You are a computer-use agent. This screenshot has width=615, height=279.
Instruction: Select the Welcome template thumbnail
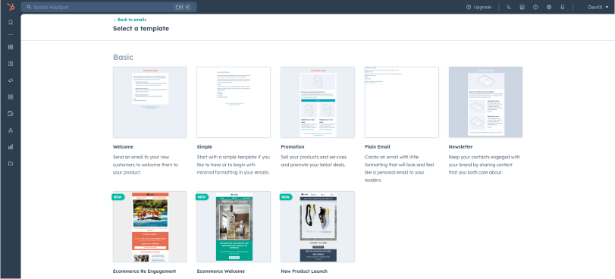[150, 102]
